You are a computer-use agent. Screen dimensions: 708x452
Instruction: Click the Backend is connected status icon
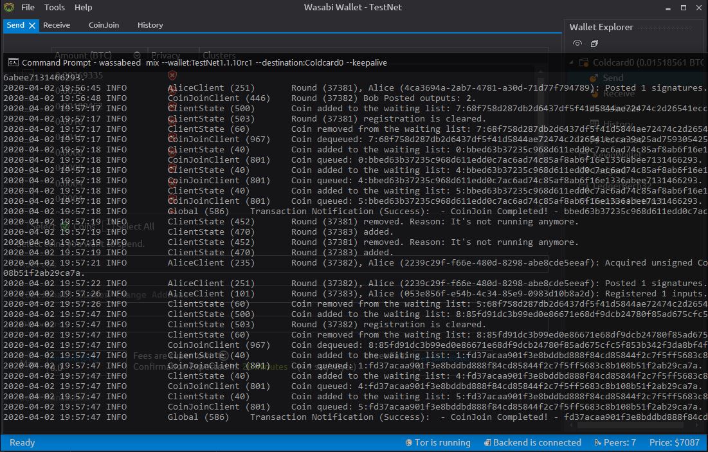pyautogui.click(x=487, y=442)
